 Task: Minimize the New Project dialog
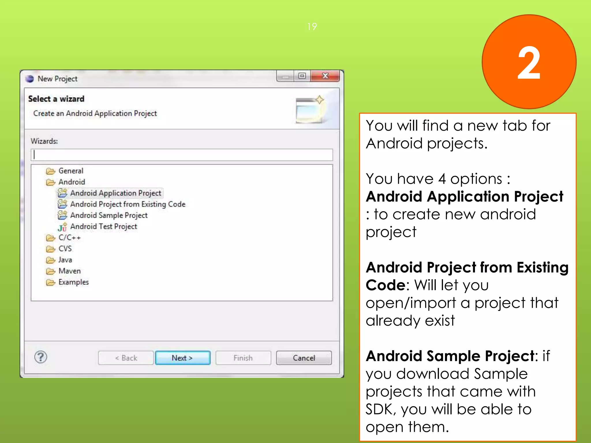coord(285,76)
